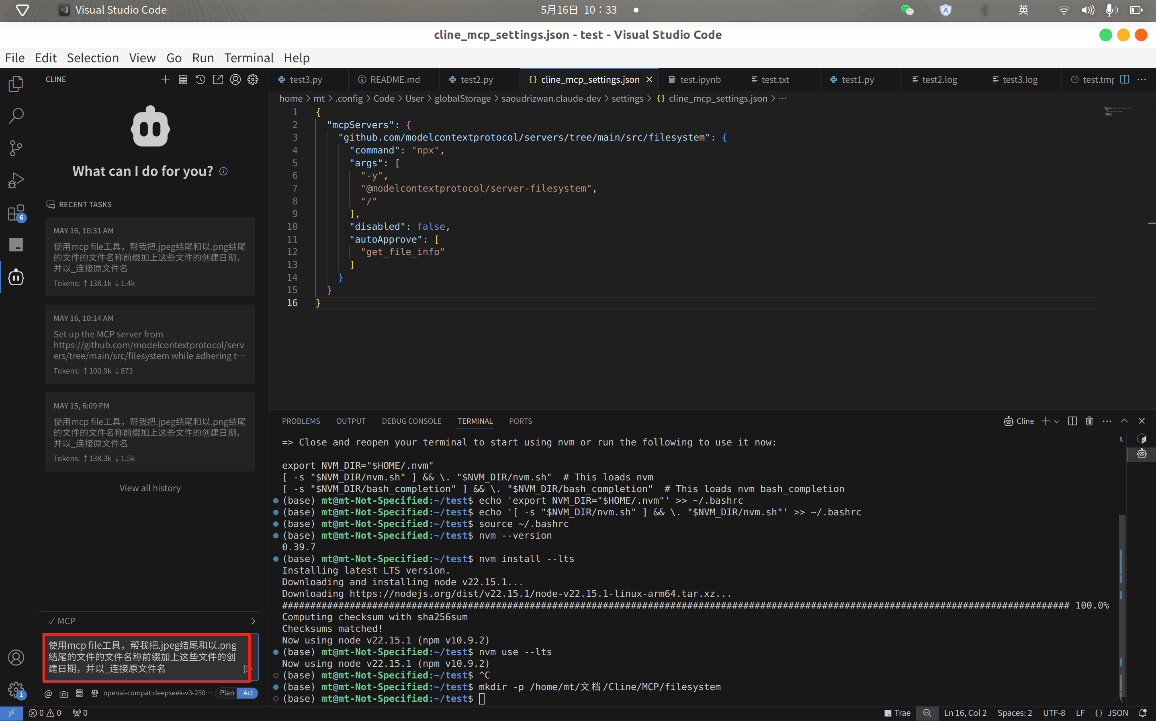This screenshot has height=721, width=1156.
Task: Switch Cline to Plan mode
Action: pyautogui.click(x=227, y=693)
